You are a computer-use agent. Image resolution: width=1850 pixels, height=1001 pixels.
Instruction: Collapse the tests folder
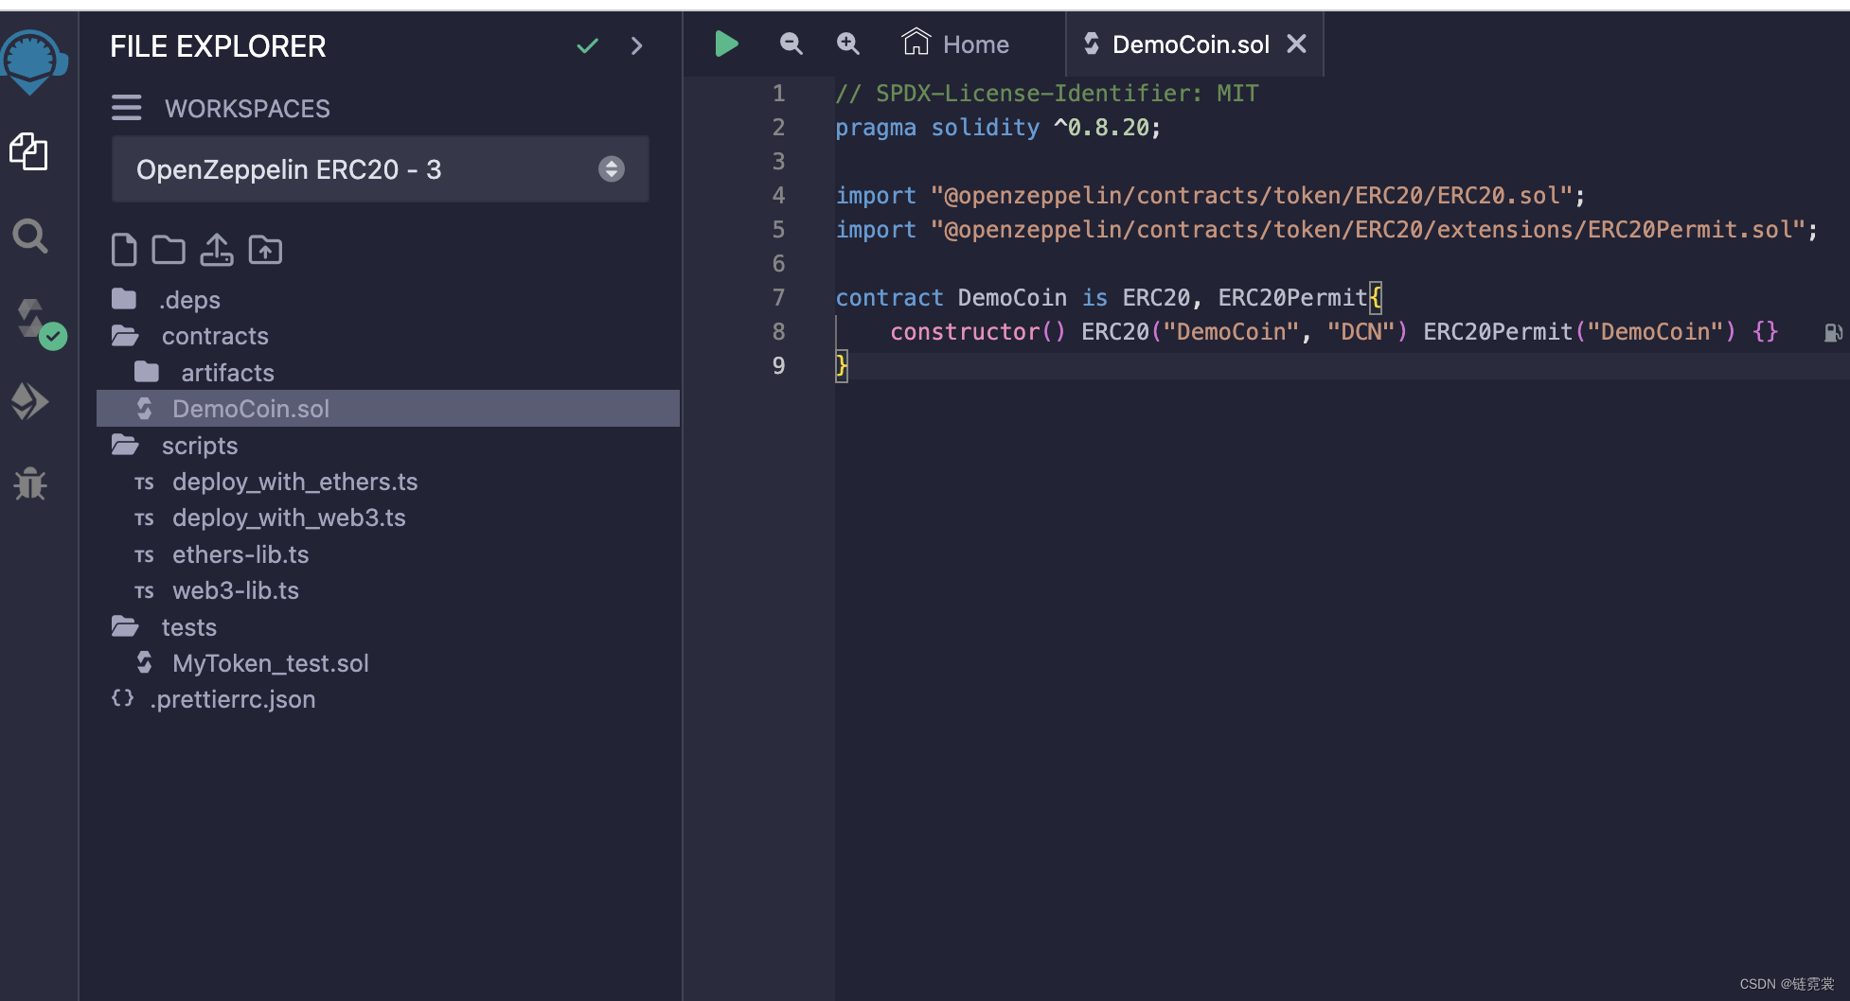(164, 627)
